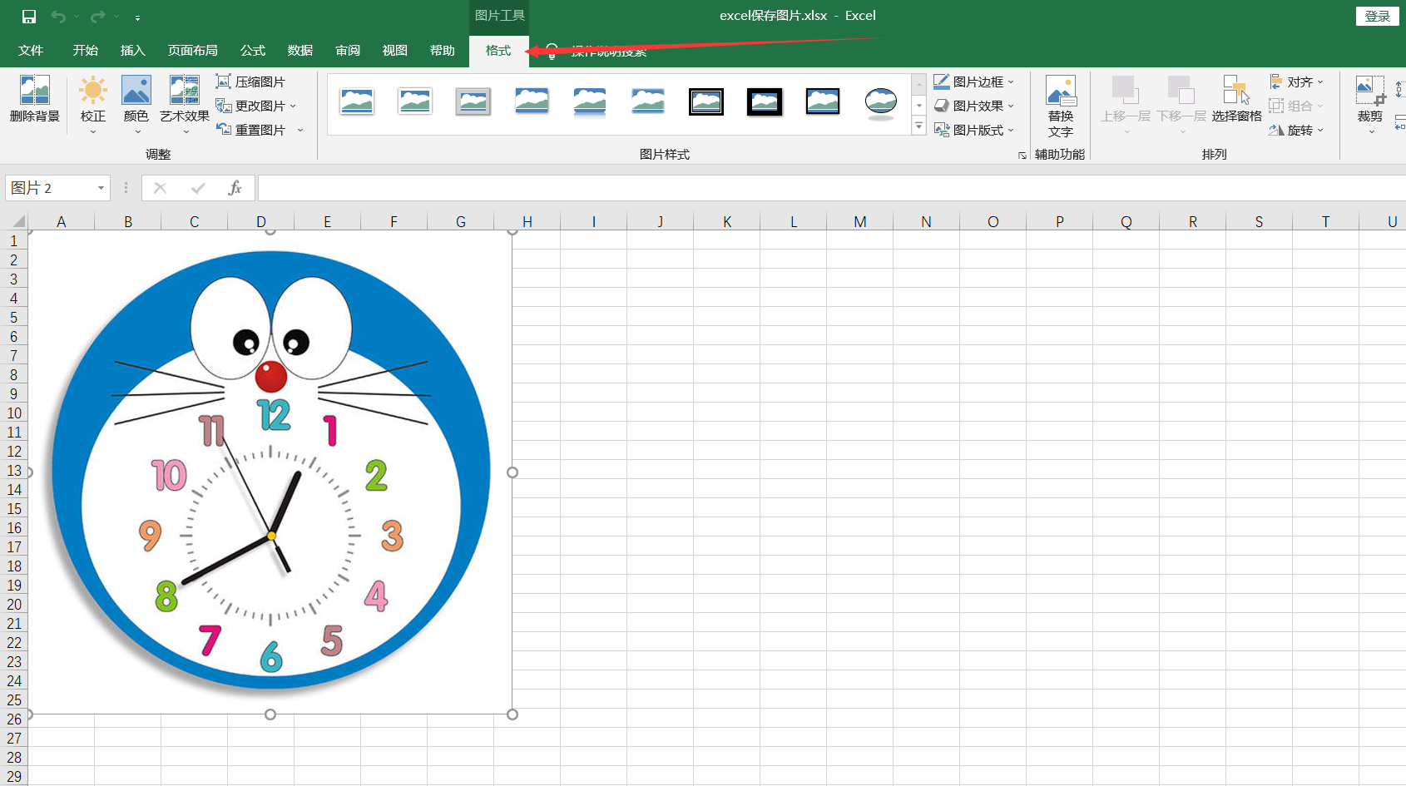Open the customize quick access toolbar dropdown

point(137,17)
